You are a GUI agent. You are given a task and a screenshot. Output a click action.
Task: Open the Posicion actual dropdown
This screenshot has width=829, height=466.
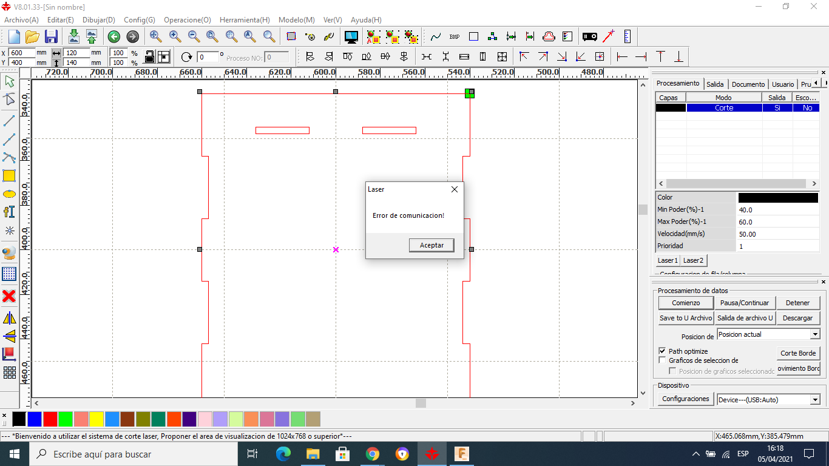click(768, 334)
